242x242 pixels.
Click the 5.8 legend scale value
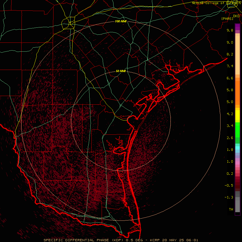tap(230, 90)
